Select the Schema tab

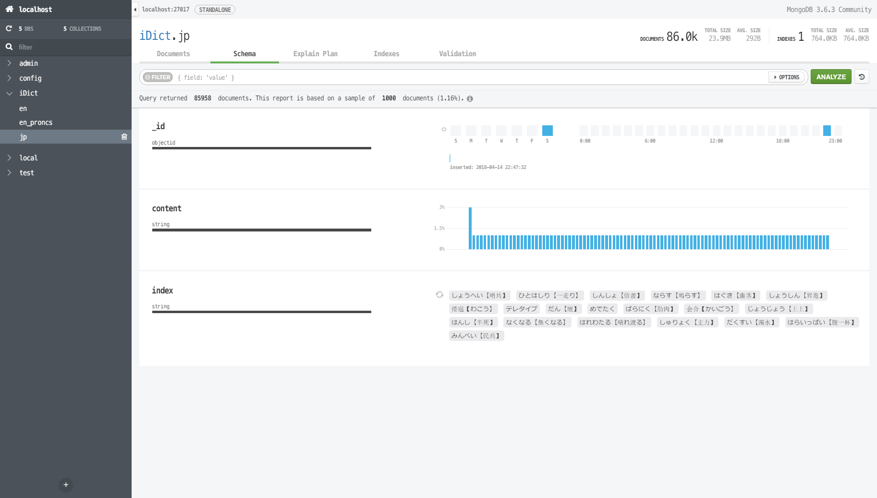[x=244, y=54]
